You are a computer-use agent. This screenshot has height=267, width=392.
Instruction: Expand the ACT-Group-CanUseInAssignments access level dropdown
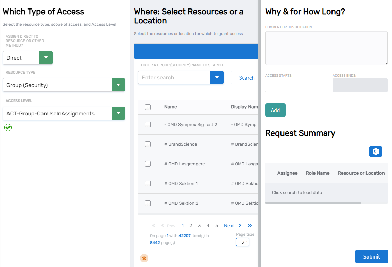[118, 113]
